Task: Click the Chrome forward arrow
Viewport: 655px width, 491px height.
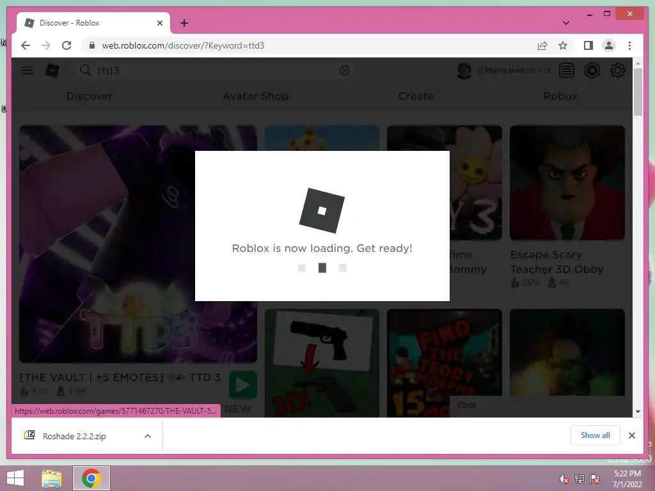Action: (x=46, y=45)
